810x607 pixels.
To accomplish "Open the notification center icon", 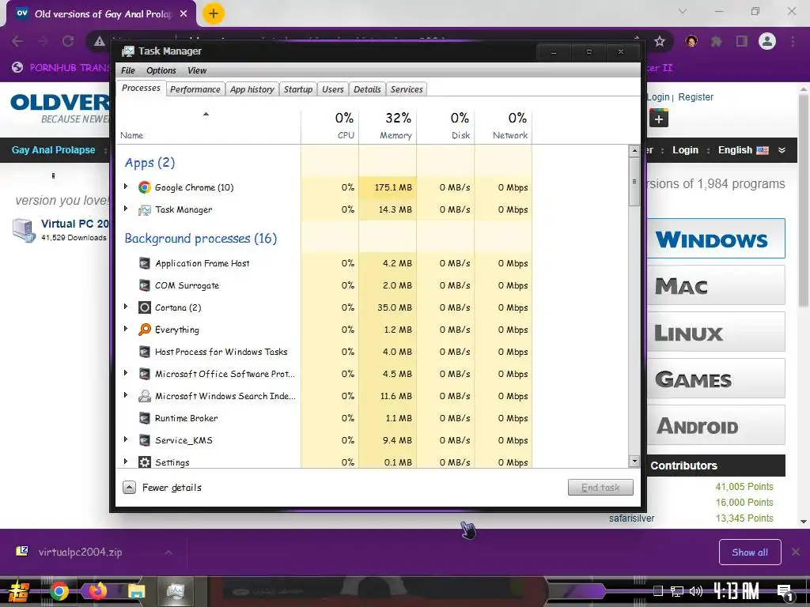I will tap(785, 593).
